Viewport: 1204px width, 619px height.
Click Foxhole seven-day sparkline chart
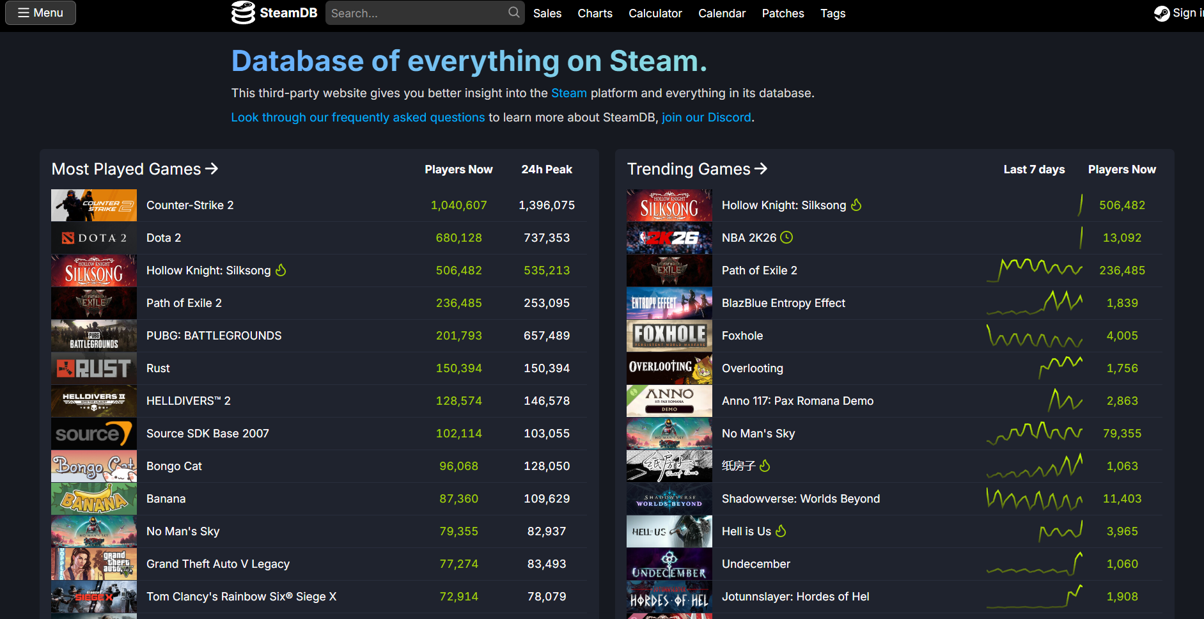(x=1035, y=335)
